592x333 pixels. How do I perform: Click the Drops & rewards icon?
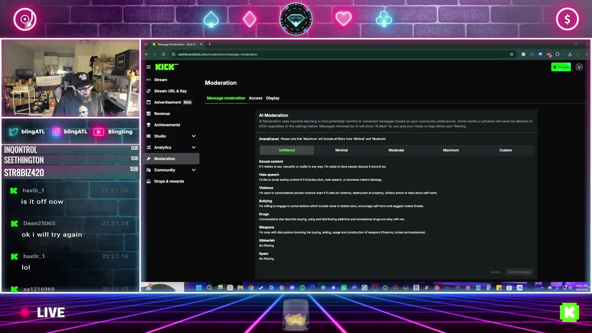tap(148, 181)
